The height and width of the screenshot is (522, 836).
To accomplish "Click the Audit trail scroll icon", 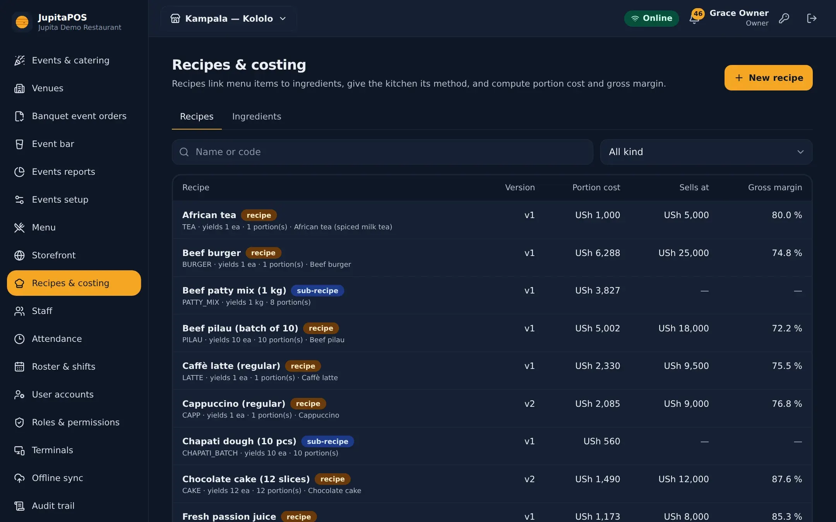I will (x=19, y=506).
